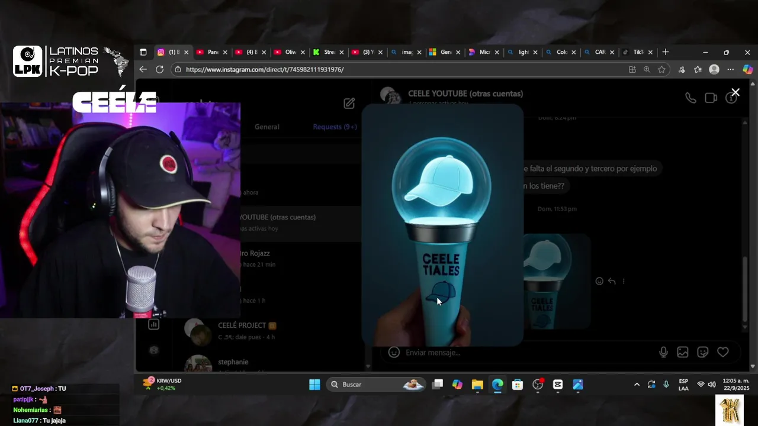This screenshot has height=426, width=758.
Task: Click the Buscar taskbar search box
Action: [x=377, y=385]
